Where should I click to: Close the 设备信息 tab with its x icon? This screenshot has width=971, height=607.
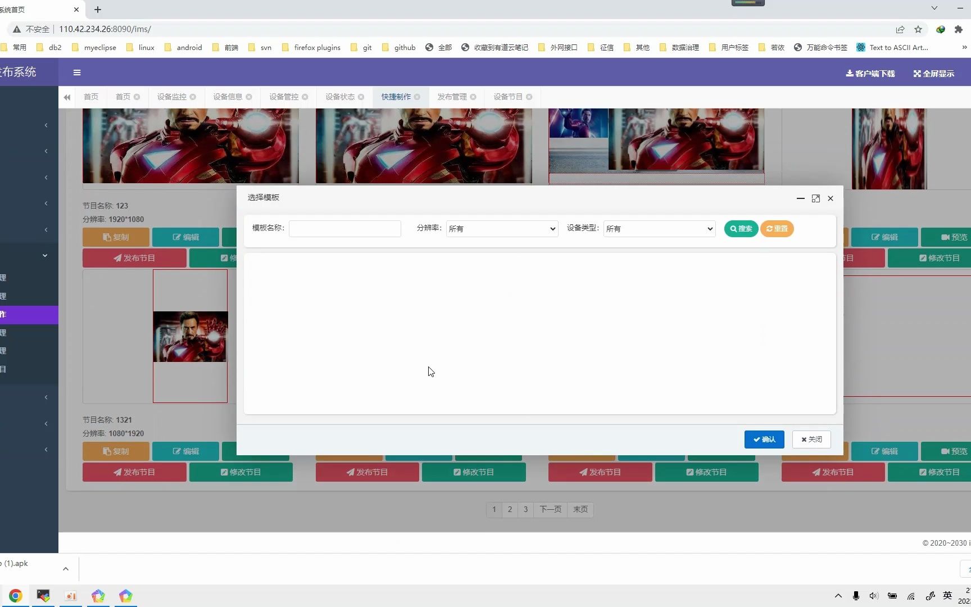click(x=249, y=97)
